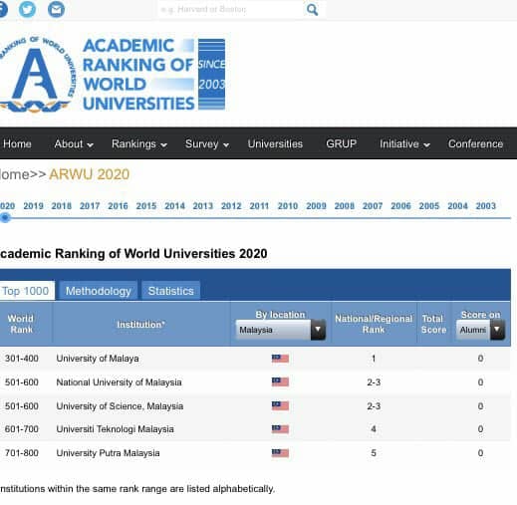This screenshot has height=505, width=517.
Task: Select year 2018 on the timeline
Action: [x=62, y=206]
